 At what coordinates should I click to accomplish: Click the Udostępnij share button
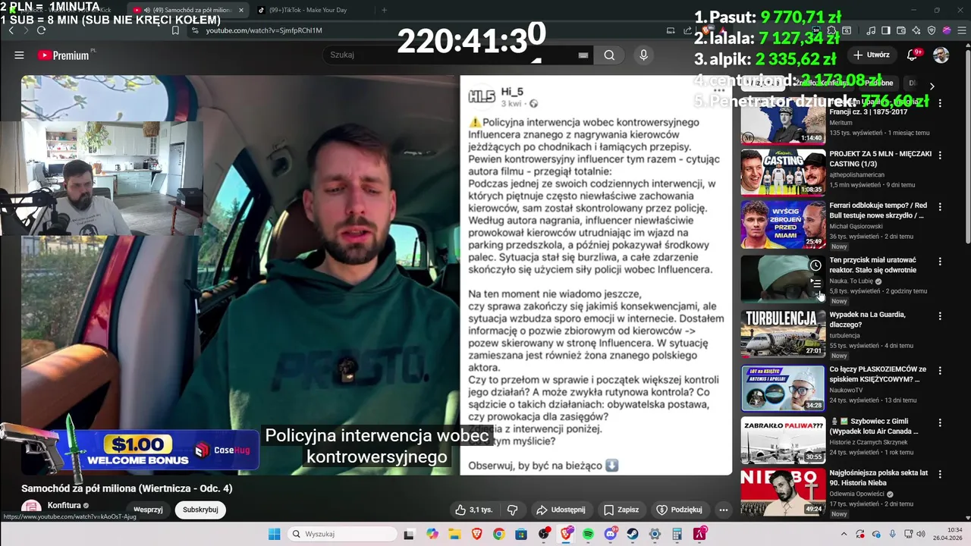tap(561, 510)
